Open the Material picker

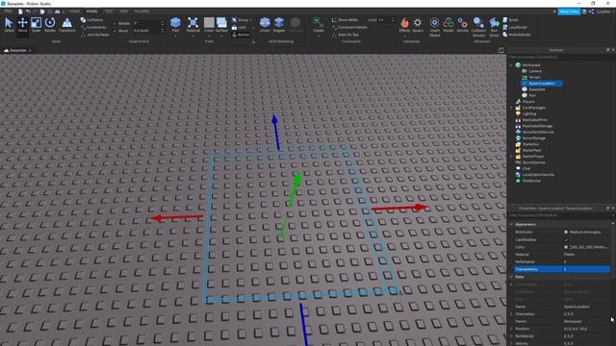(x=192, y=25)
